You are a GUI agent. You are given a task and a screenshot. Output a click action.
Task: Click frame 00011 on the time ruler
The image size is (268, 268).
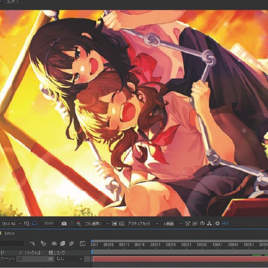pos(124,245)
